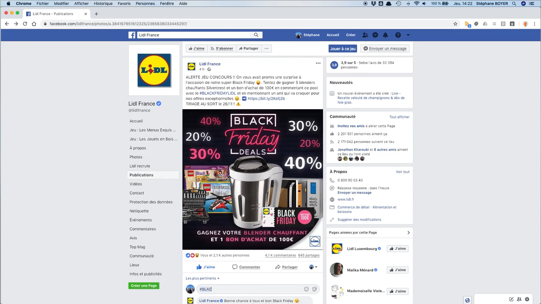
Task: Toggle J'aime for Malika Ménard page
Action: [398, 270]
